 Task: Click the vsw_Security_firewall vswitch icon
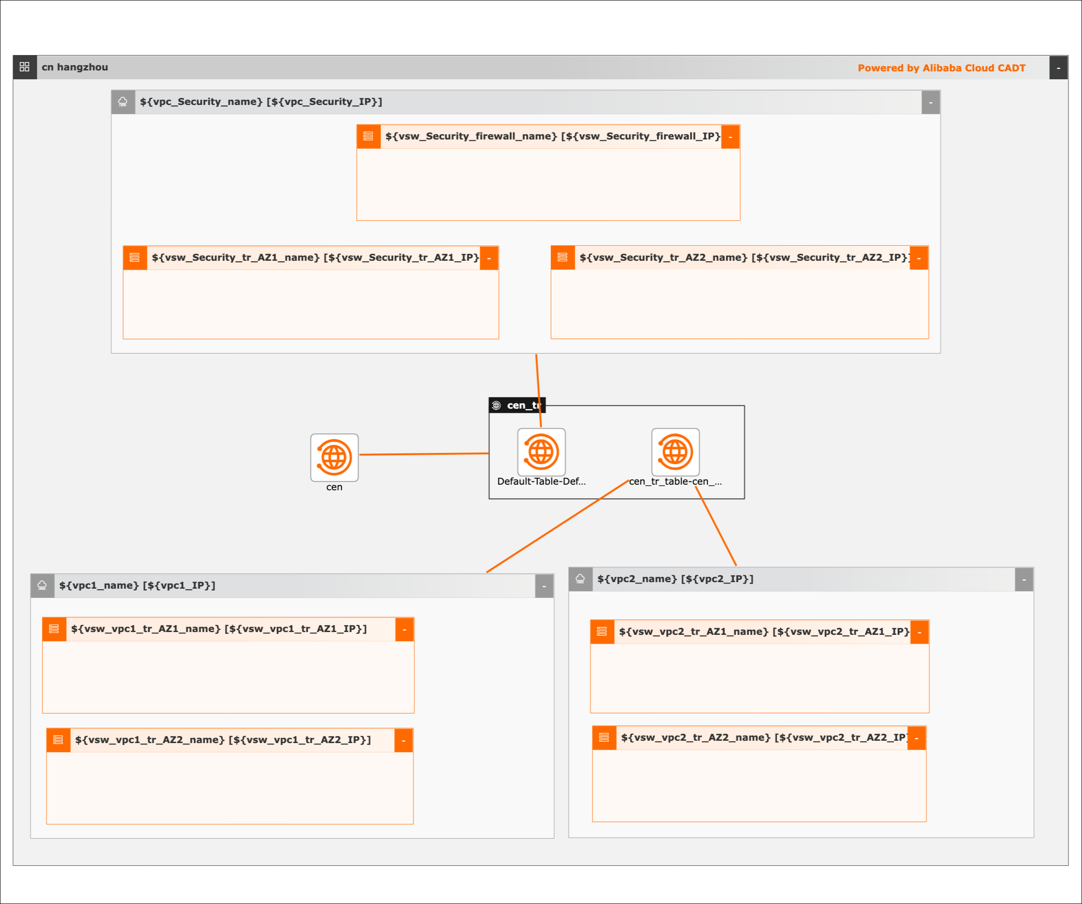click(368, 136)
